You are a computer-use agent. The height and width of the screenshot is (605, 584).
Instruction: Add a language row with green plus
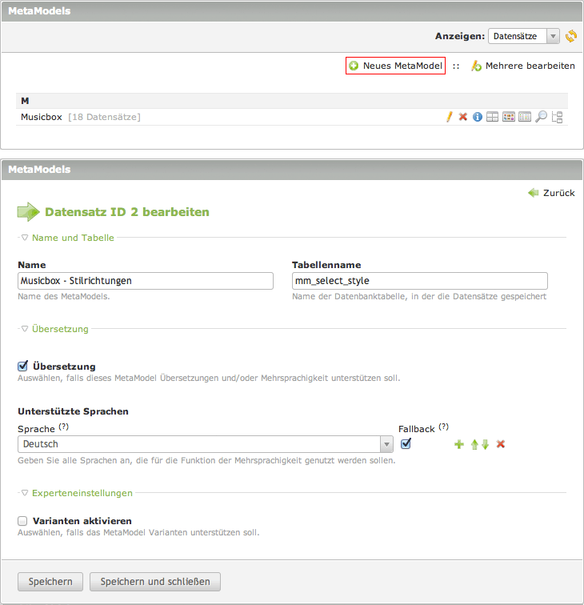[x=459, y=444]
